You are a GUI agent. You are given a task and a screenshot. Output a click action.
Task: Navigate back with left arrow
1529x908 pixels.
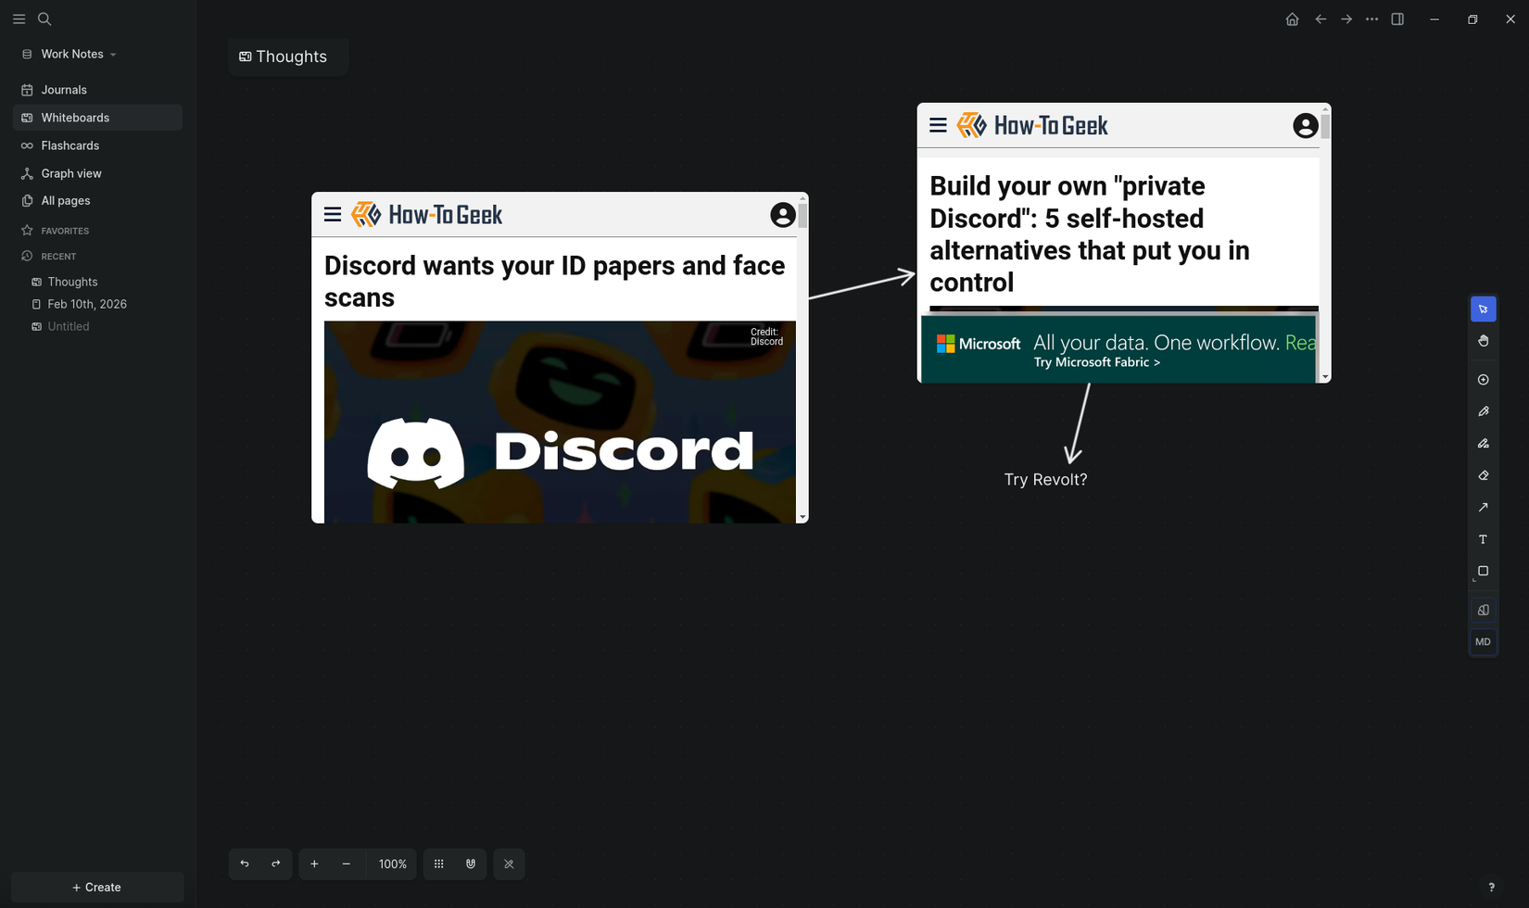(1320, 19)
